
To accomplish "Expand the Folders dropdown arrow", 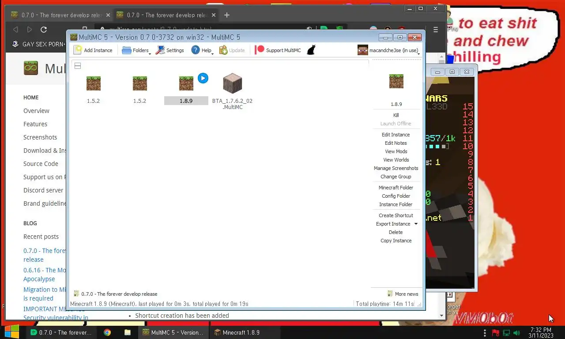I will coord(150,53).
